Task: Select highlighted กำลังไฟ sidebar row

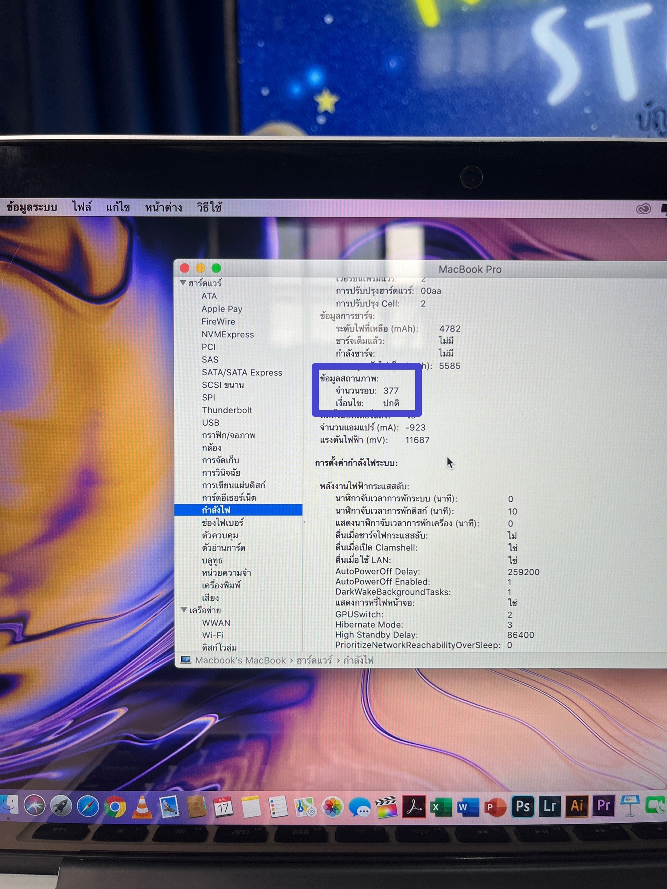Action: click(x=238, y=510)
